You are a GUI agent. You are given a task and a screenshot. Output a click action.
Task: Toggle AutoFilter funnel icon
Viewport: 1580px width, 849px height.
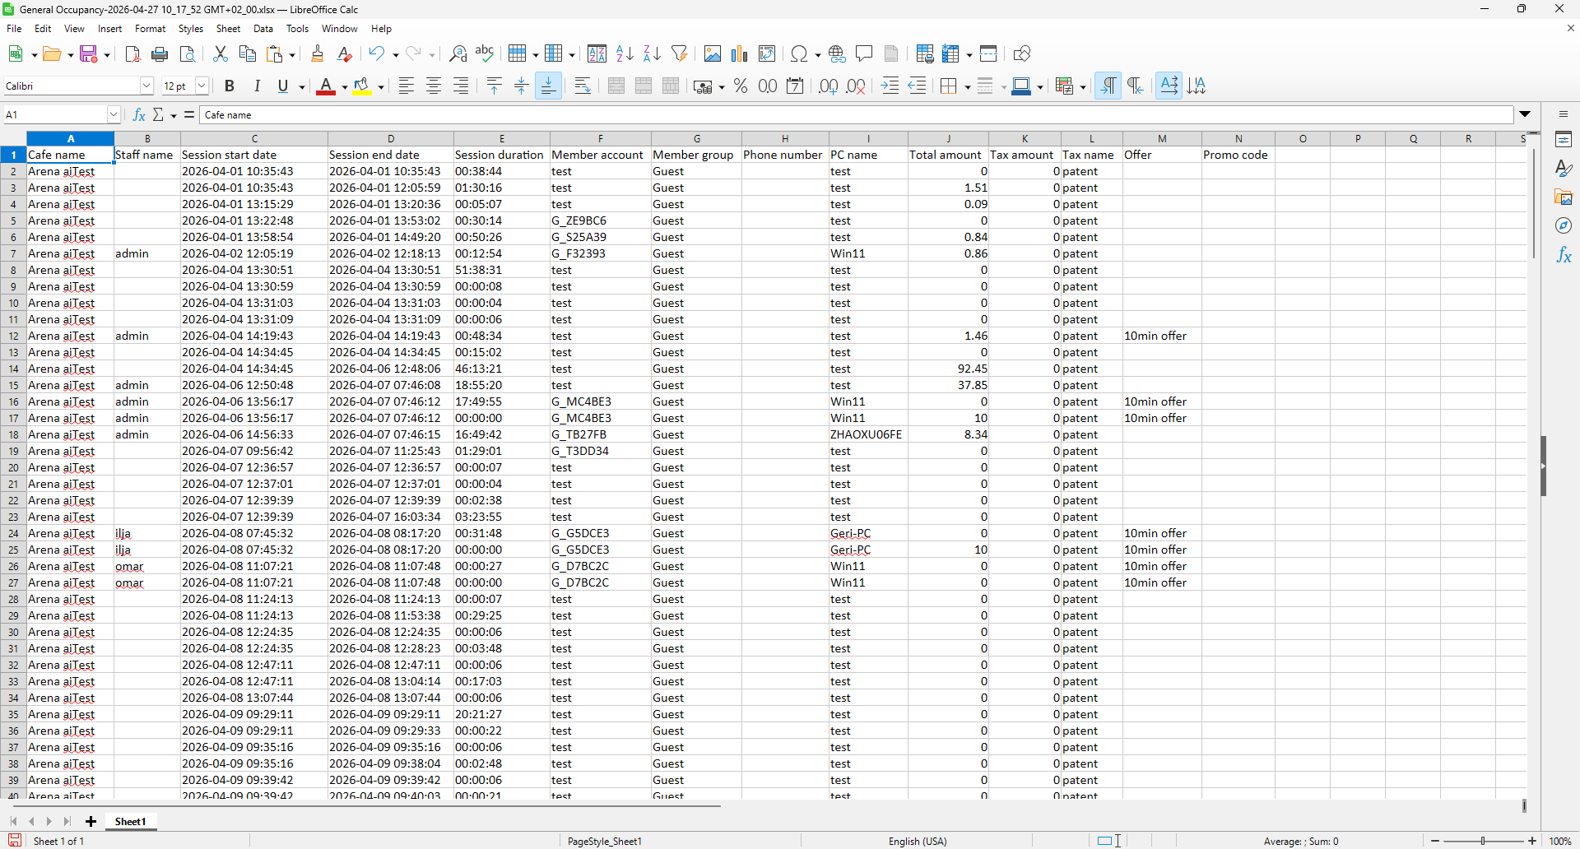(680, 54)
